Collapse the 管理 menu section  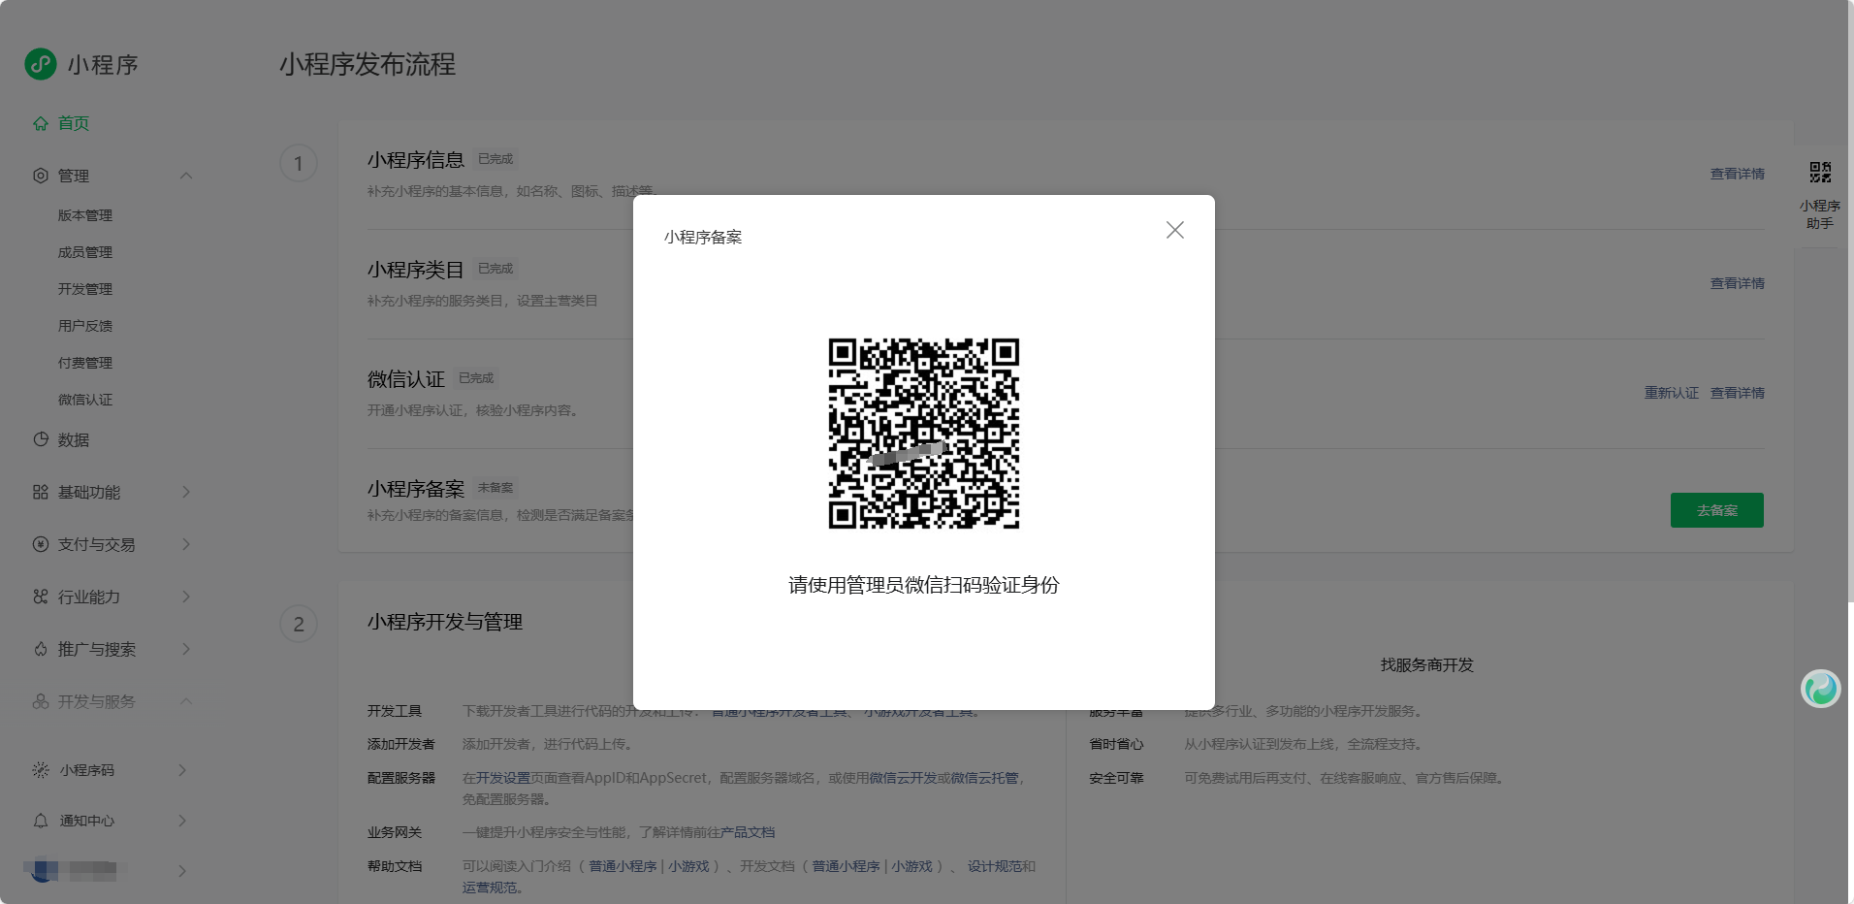186,176
